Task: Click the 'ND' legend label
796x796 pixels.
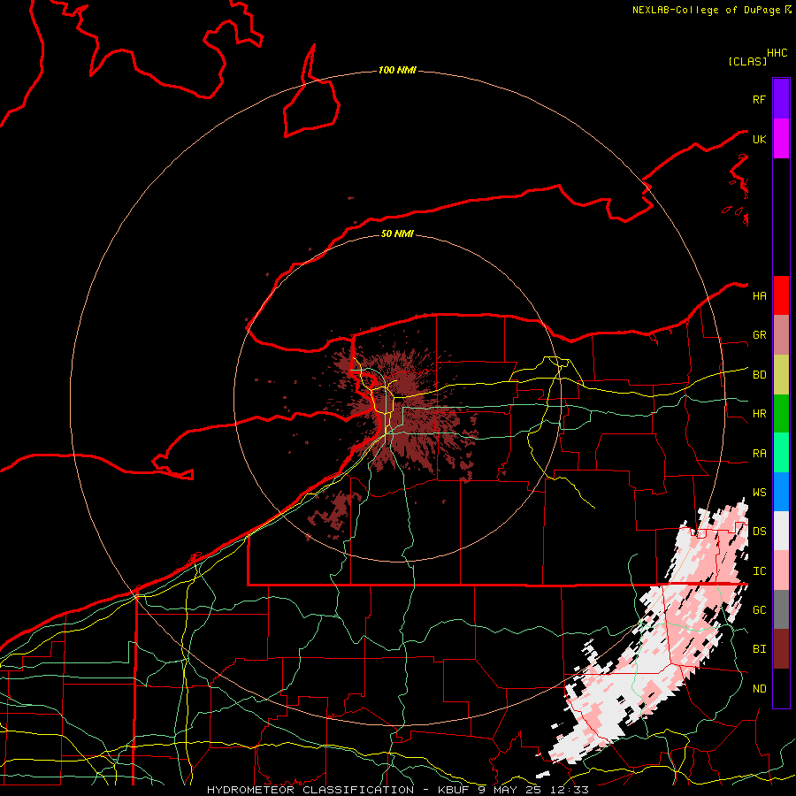Action: click(x=760, y=689)
